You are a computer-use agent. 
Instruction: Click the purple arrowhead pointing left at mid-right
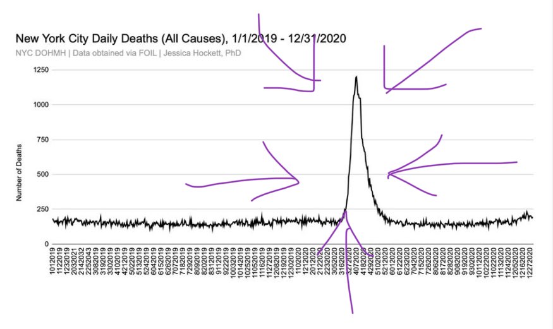pyautogui.click(x=391, y=174)
